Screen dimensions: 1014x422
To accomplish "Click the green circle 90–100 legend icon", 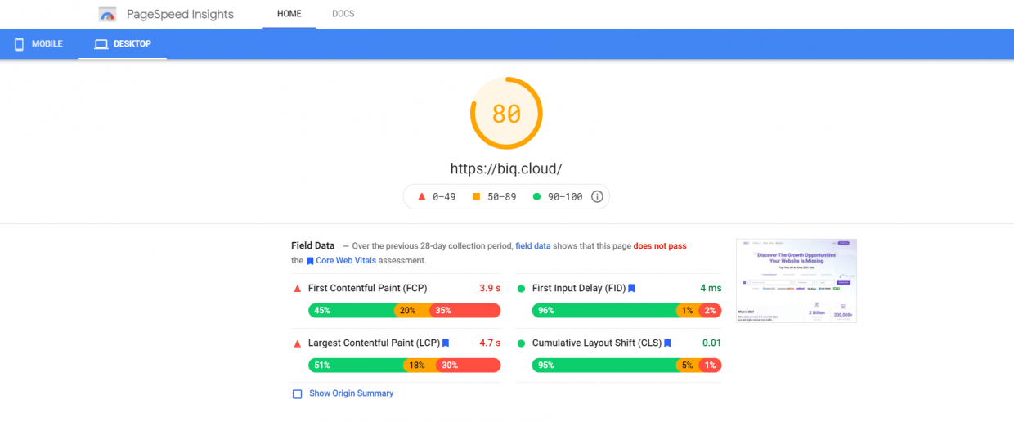I will tap(536, 196).
